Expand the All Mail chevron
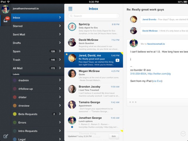Screen dimensions: 188x141 (60, 68)
